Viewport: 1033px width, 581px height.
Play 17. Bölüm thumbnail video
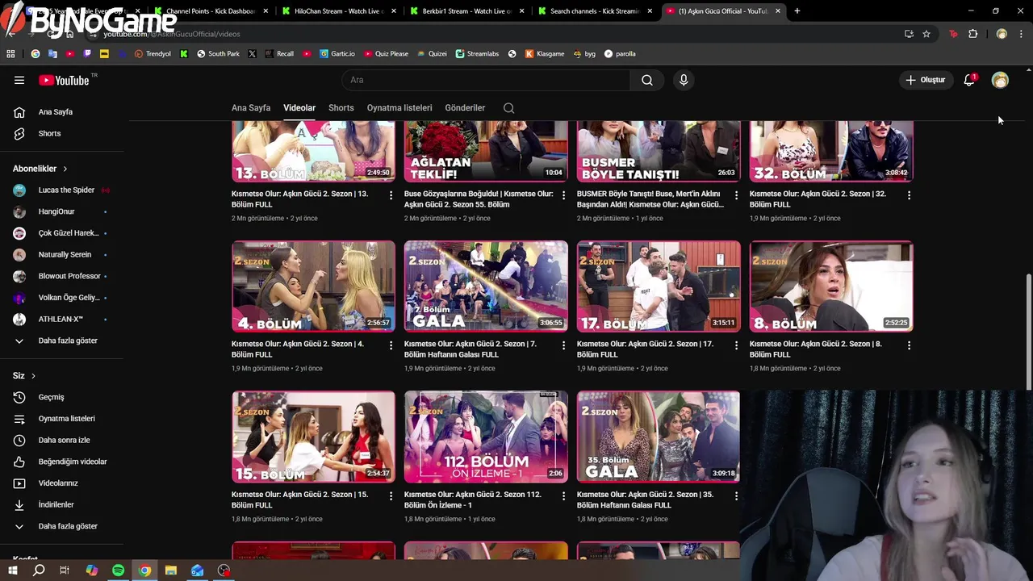coord(659,286)
